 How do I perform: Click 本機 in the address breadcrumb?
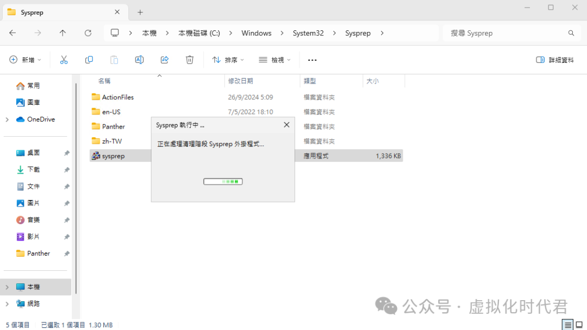point(149,33)
